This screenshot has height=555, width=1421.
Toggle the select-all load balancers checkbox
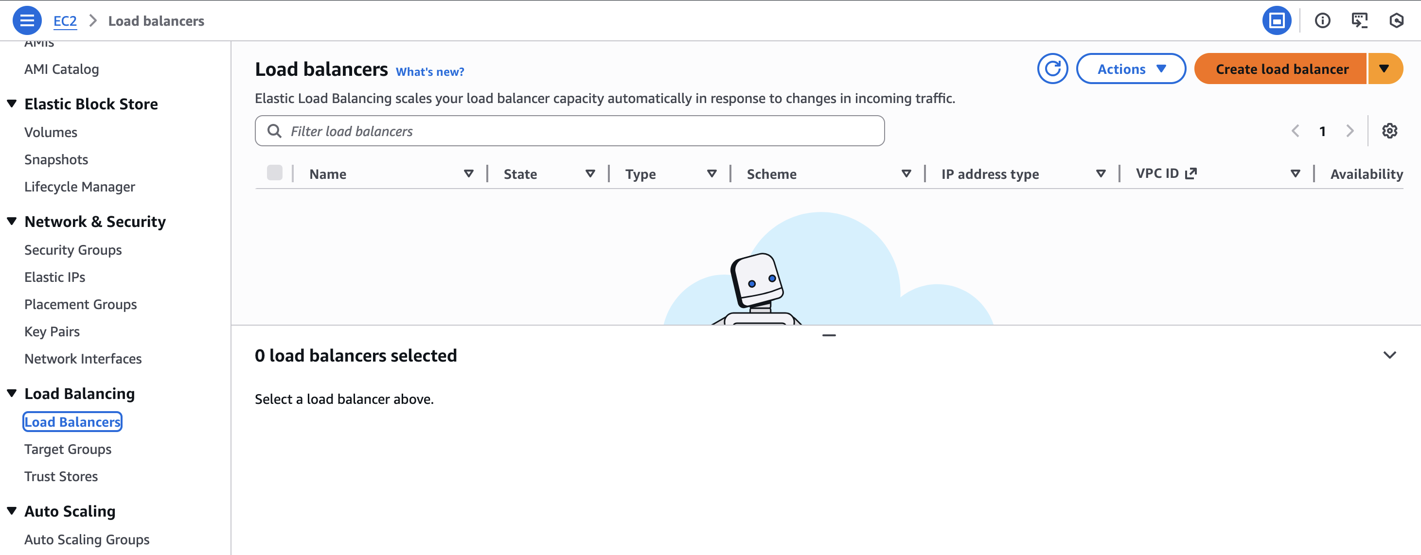[x=274, y=173]
